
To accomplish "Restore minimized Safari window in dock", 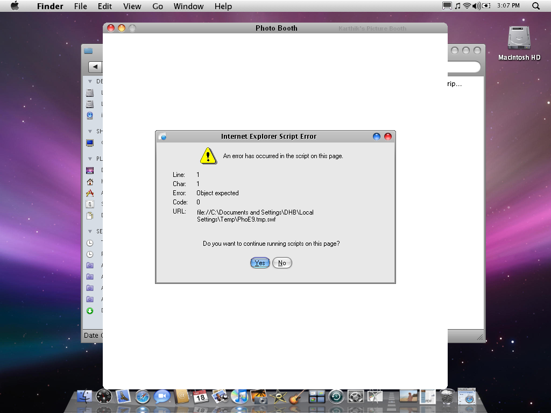I will [467, 397].
